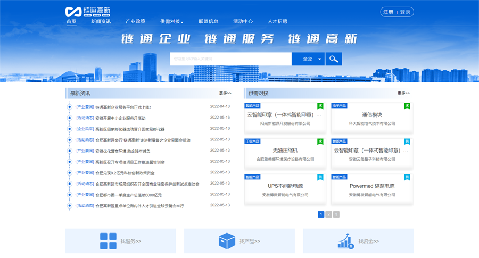Open the 我资金 chart icon

click(345, 241)
